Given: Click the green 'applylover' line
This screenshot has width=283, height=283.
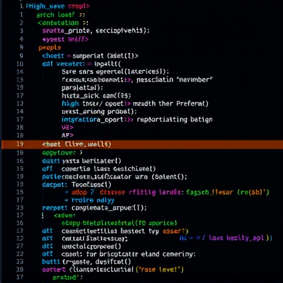Looking at the screenshot, I should [x=62, y=153].
